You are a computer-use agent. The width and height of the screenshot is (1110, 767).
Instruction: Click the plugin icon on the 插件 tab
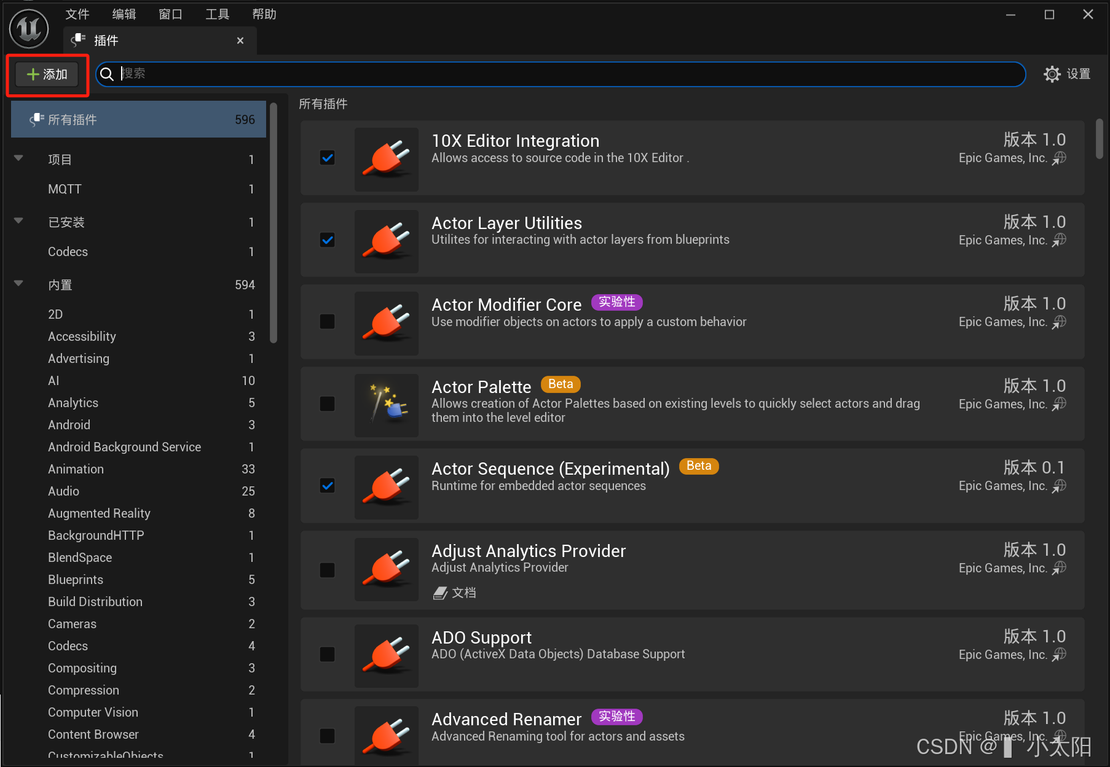(x=78, y=41)
